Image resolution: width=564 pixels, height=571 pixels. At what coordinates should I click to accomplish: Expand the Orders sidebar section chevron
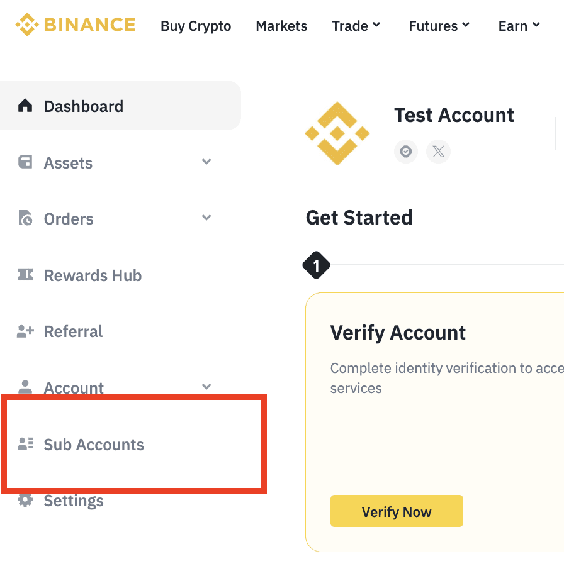(x=206, y=218)
